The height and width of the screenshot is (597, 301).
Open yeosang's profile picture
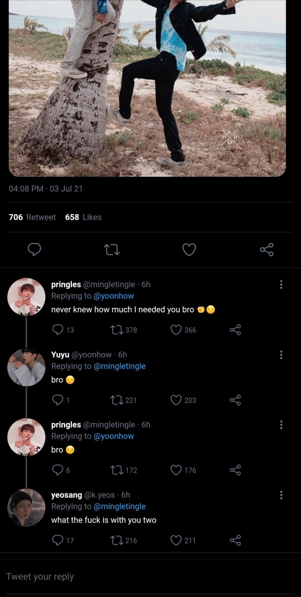[x=26, y=507]
